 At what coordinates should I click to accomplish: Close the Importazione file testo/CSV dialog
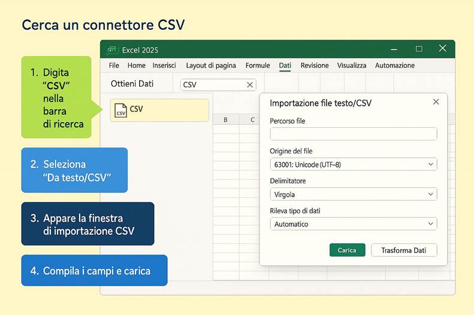pyautogui.click(x=436, y=102)
